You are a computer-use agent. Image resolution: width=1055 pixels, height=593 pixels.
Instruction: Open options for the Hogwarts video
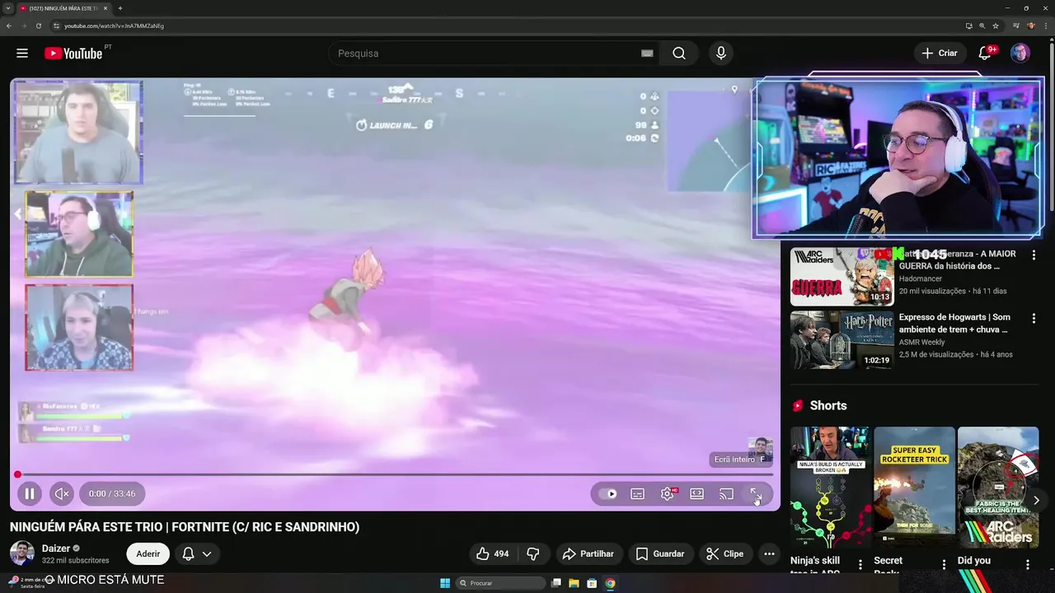(1034, 319)
